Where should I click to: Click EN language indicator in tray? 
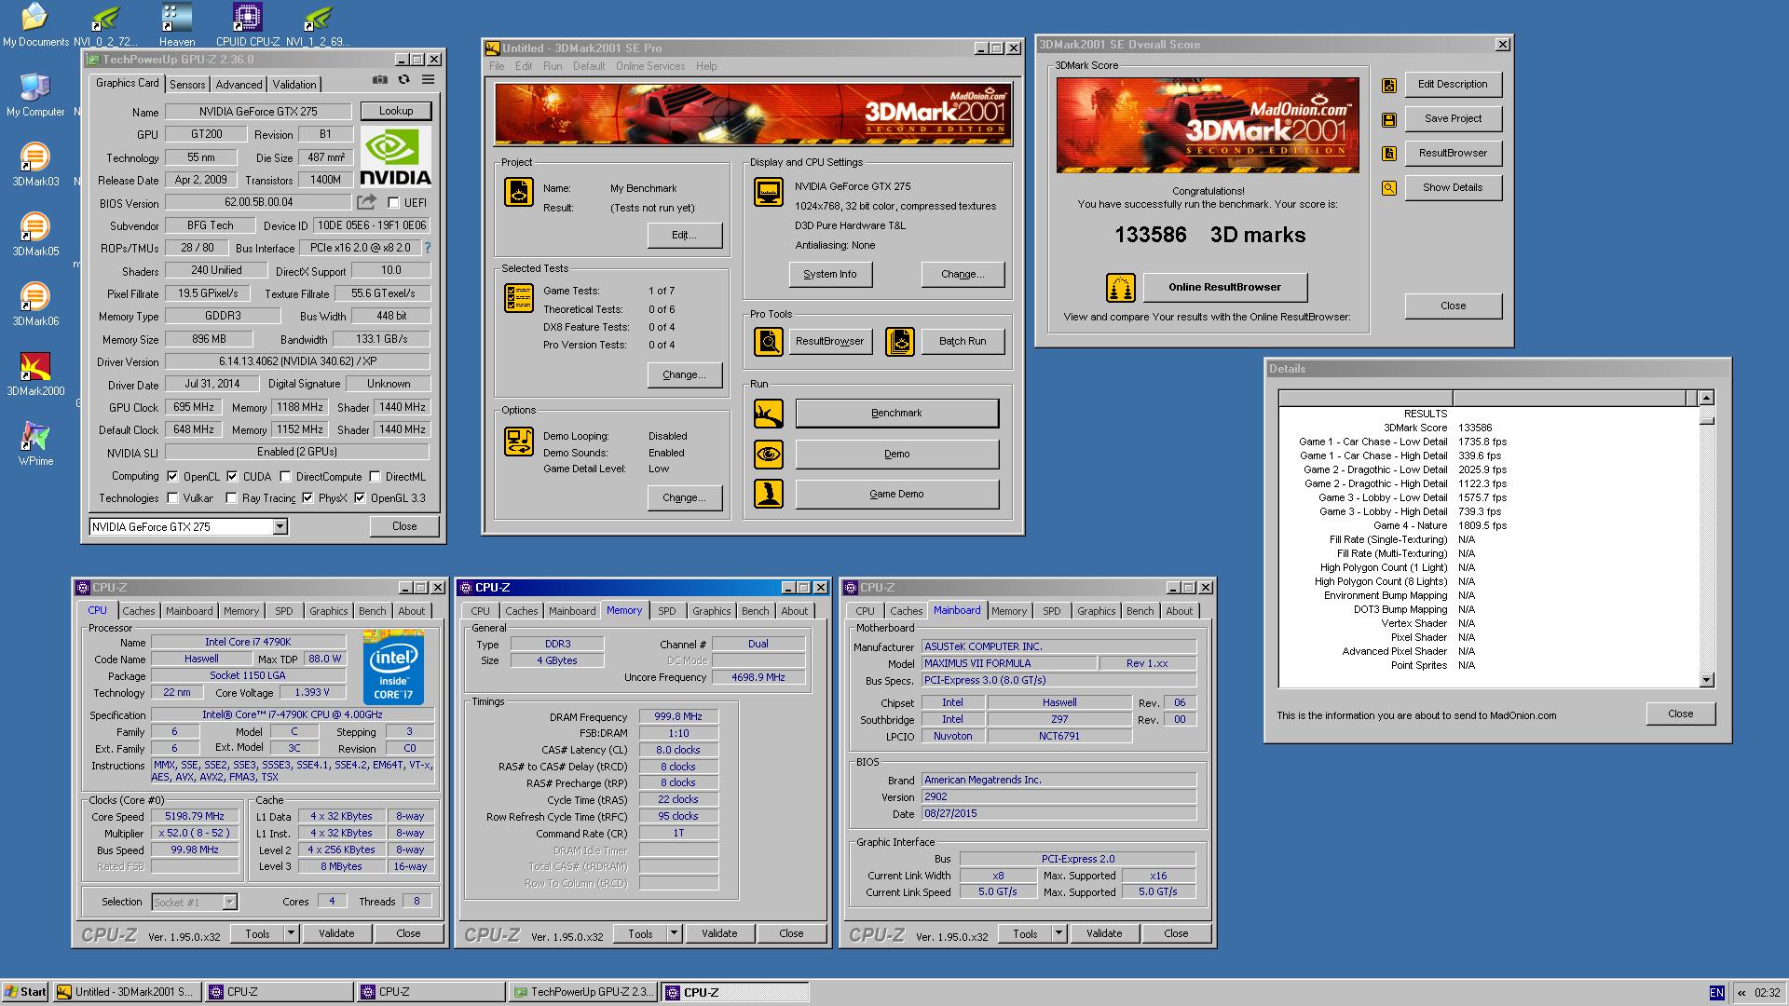[x=1716, y=993]
